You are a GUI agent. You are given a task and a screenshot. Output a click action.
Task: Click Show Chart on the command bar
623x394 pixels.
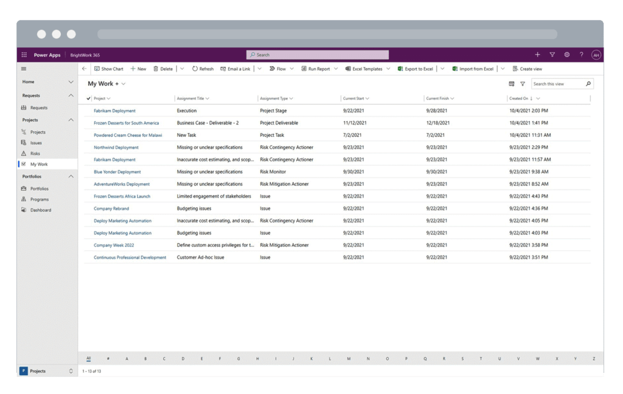pos(109,68)
